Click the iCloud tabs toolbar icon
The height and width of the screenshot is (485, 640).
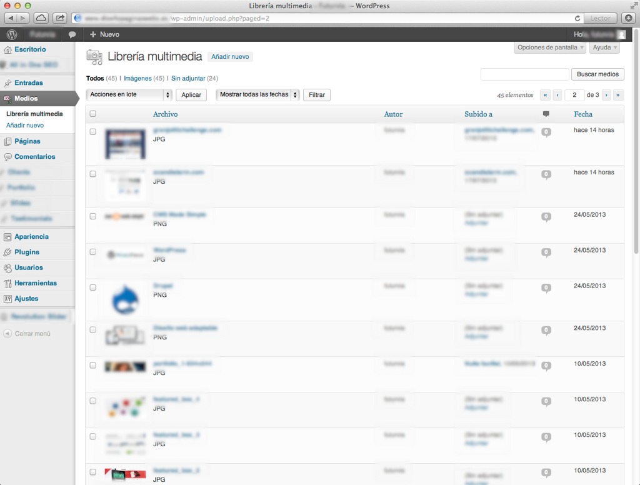pyautogui.click(x=41, y=18)
